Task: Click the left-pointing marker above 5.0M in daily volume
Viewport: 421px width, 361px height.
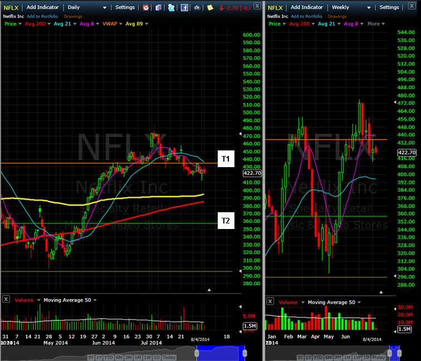Action: coord(241,306)
